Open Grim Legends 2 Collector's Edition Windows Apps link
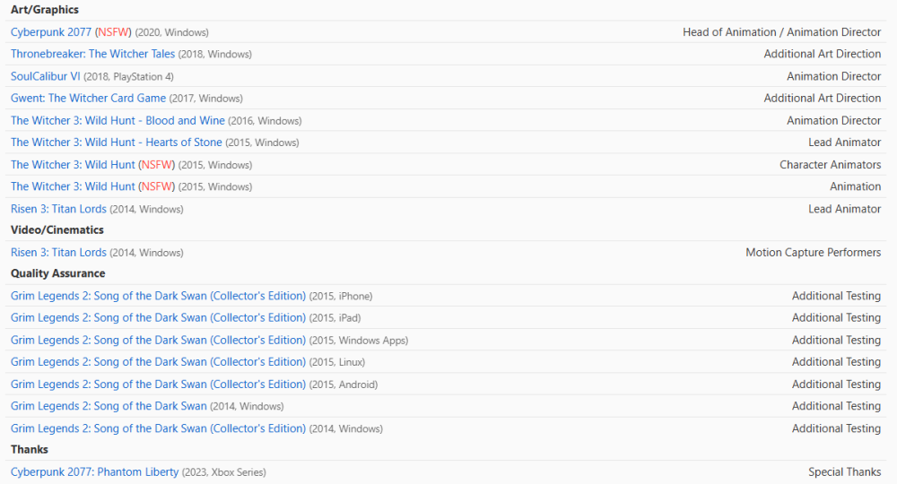The height and width of the screenshot is (484, 897). 159,340
